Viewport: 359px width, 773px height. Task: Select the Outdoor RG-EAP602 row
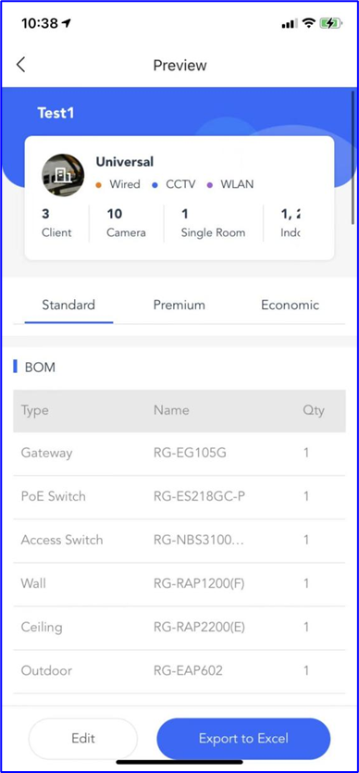coord(179,671)
